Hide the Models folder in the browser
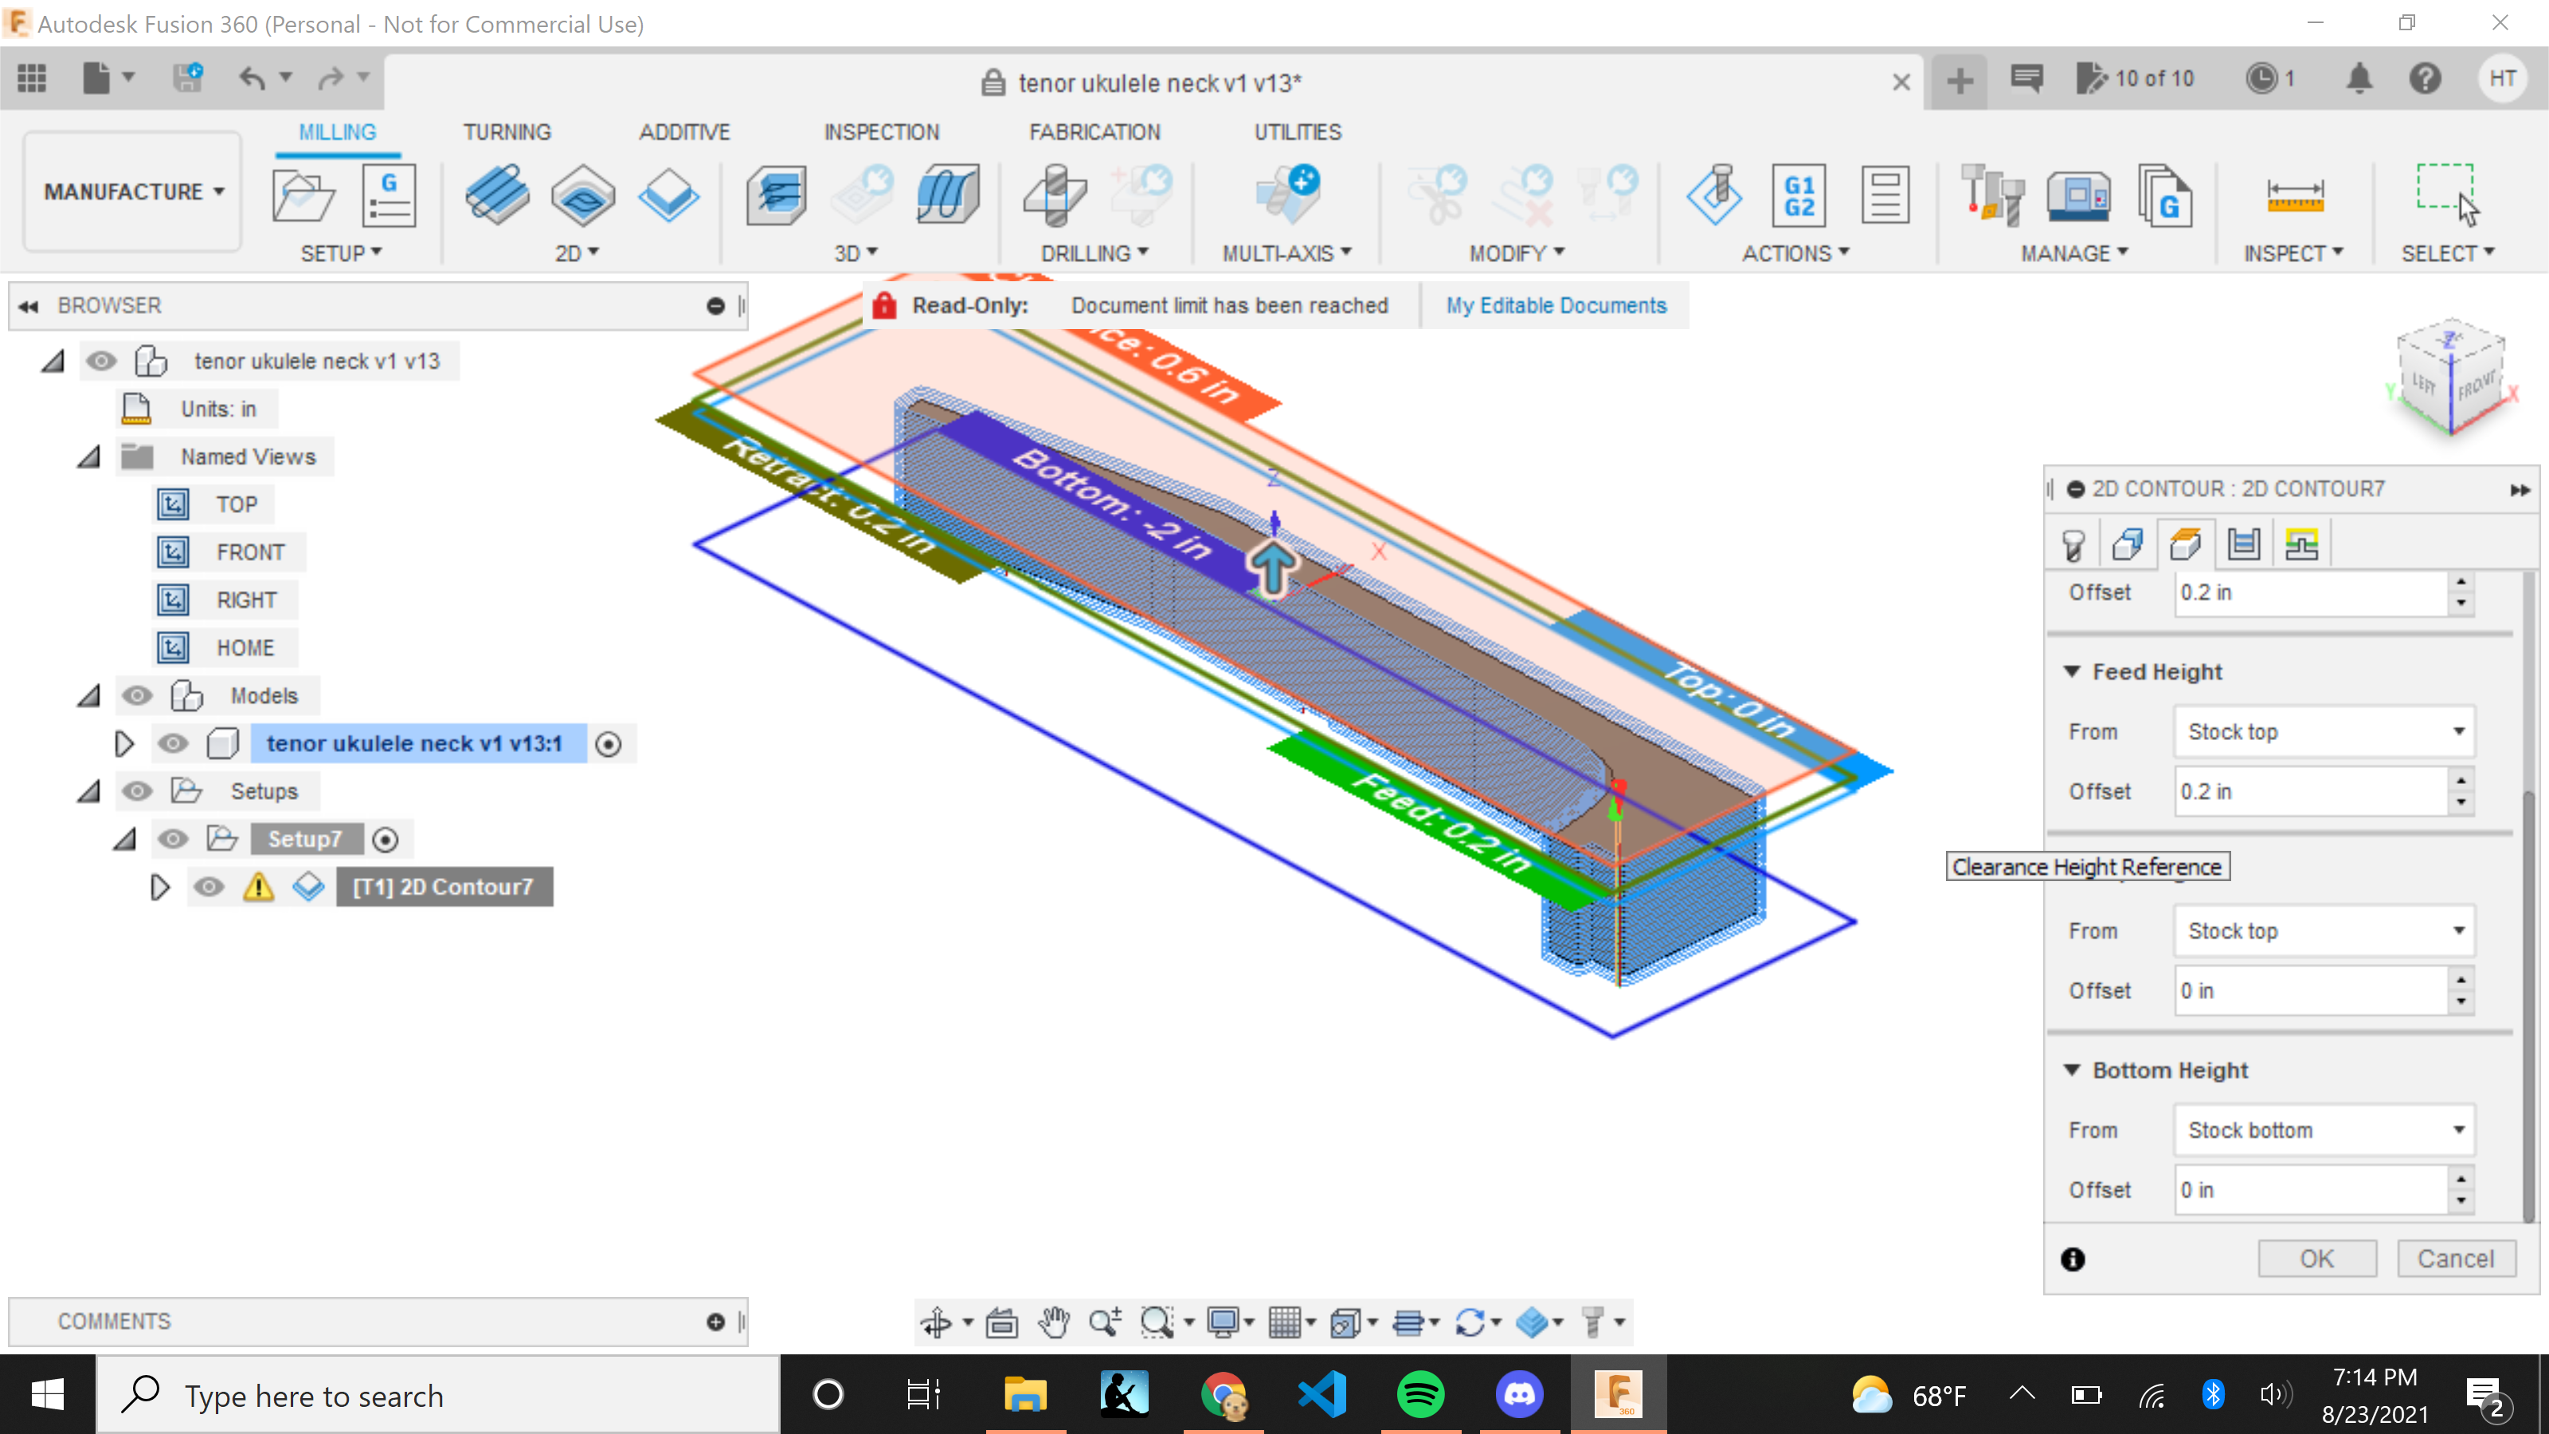 tap(138, 695)
